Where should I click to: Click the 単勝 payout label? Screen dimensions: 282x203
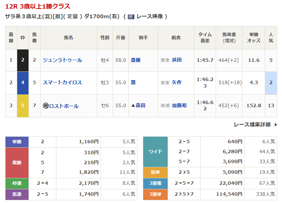point(17,142)
